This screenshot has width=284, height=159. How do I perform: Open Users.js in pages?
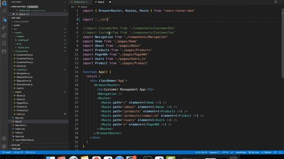21,114
